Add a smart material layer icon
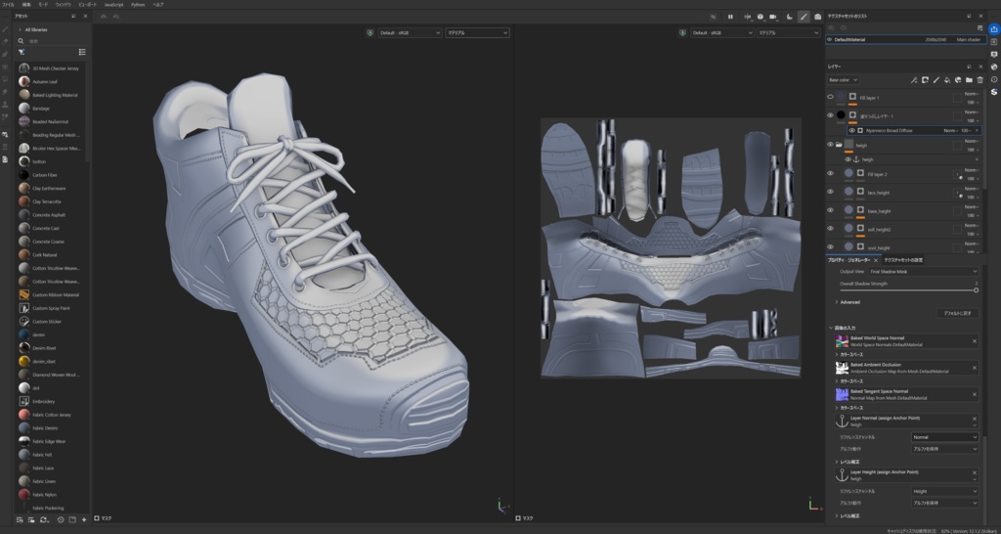Viewport: 1001px width, 534px height. [x=958, y=80]
